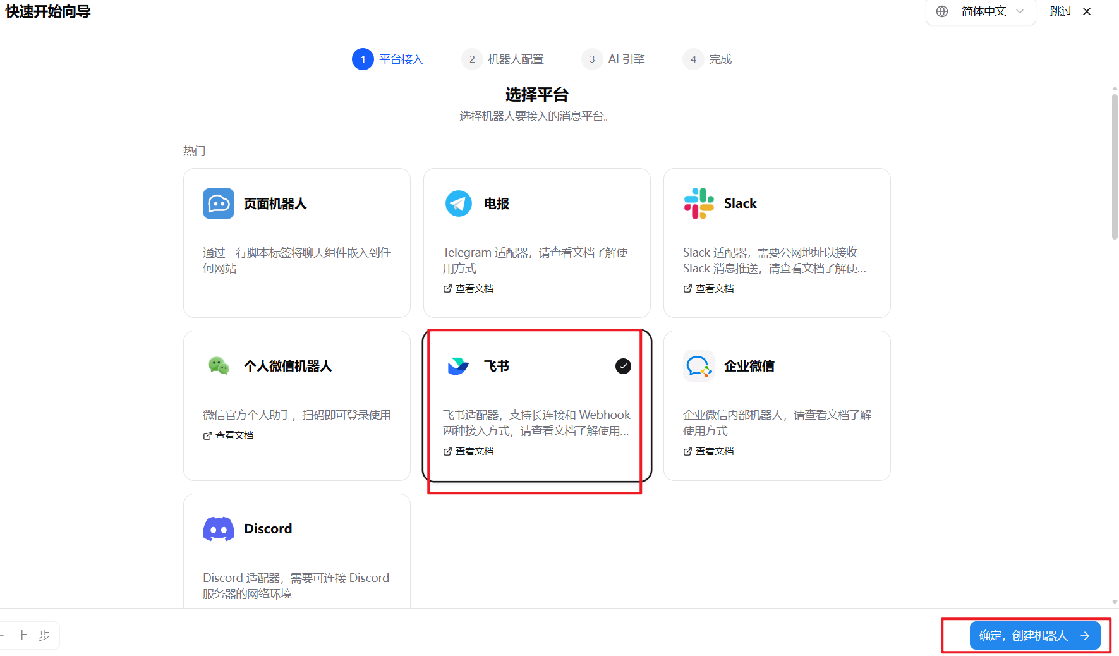The image size is (1119, 656).
Task: Go to step 2 机器人配置
Action: pos(502,59)
